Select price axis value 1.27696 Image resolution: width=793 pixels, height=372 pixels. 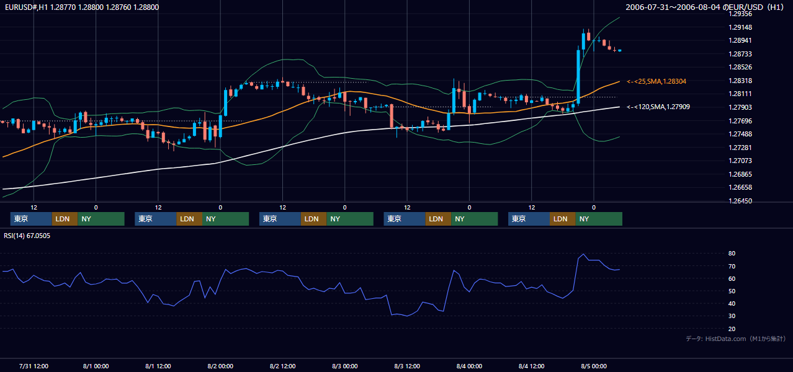[741, 121]
